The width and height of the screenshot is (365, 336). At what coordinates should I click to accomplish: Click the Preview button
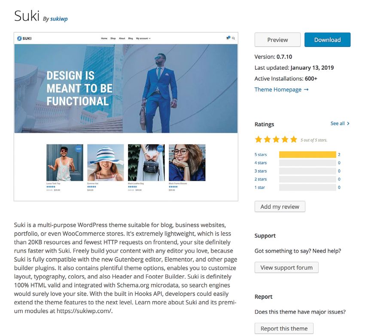click(277, 40)
